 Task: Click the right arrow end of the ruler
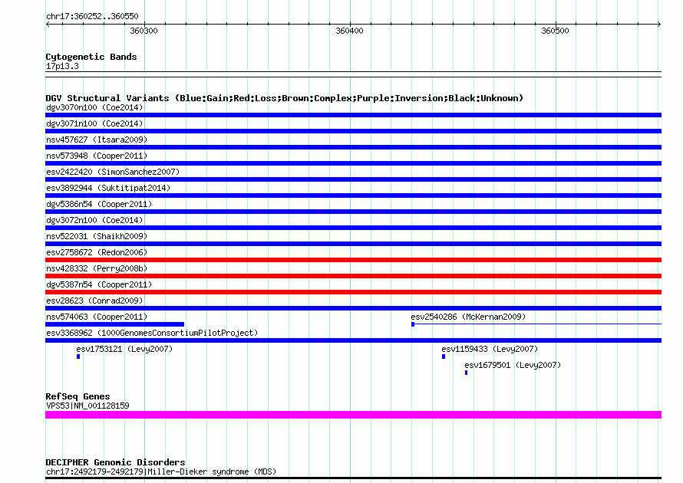[658, 25]
